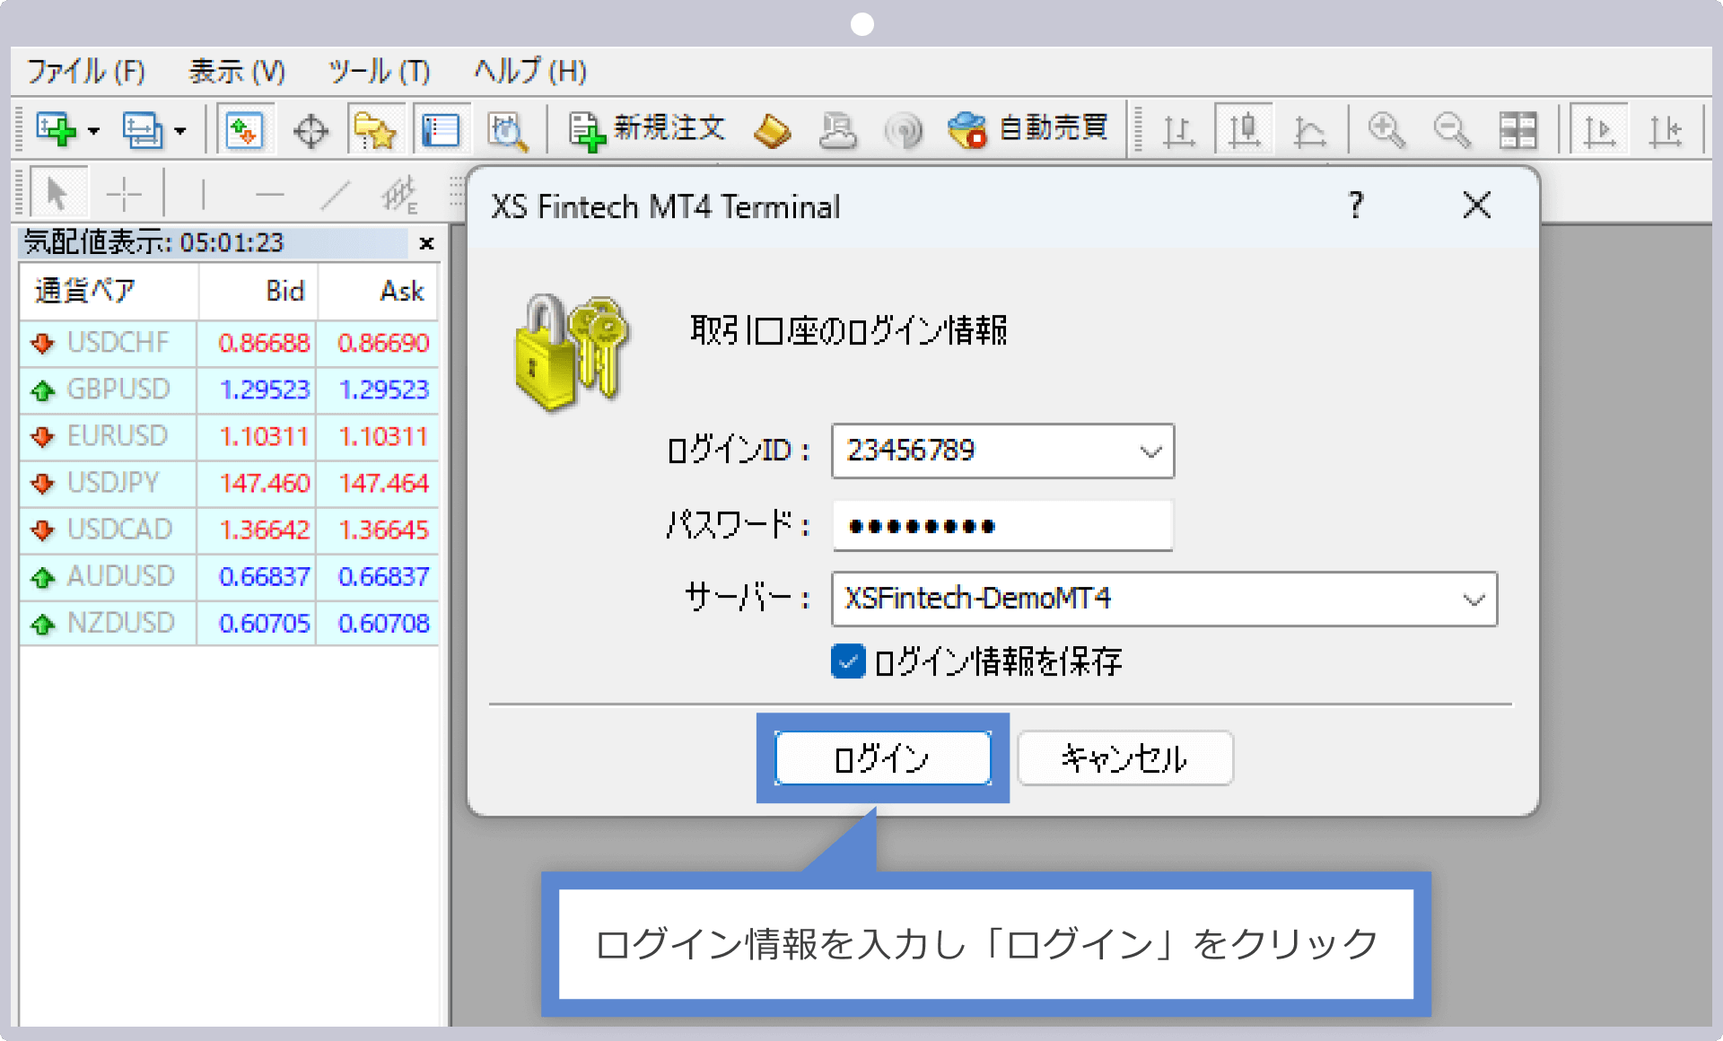
Task: Select the vertical line drawing tool
Action: click(x=203, y=193)
